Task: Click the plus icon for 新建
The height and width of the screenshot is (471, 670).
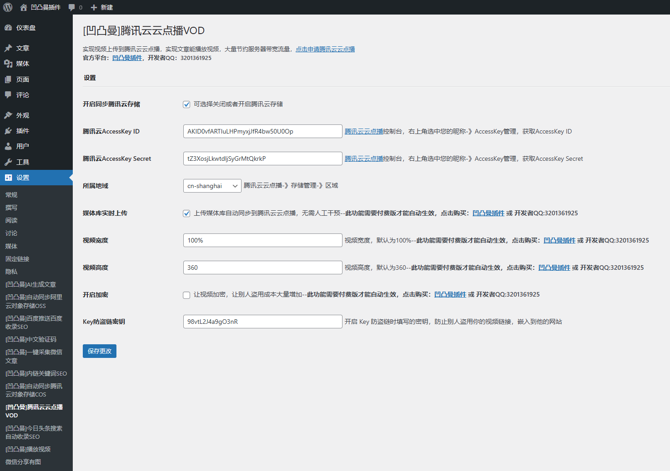Action: click(94, 7)
